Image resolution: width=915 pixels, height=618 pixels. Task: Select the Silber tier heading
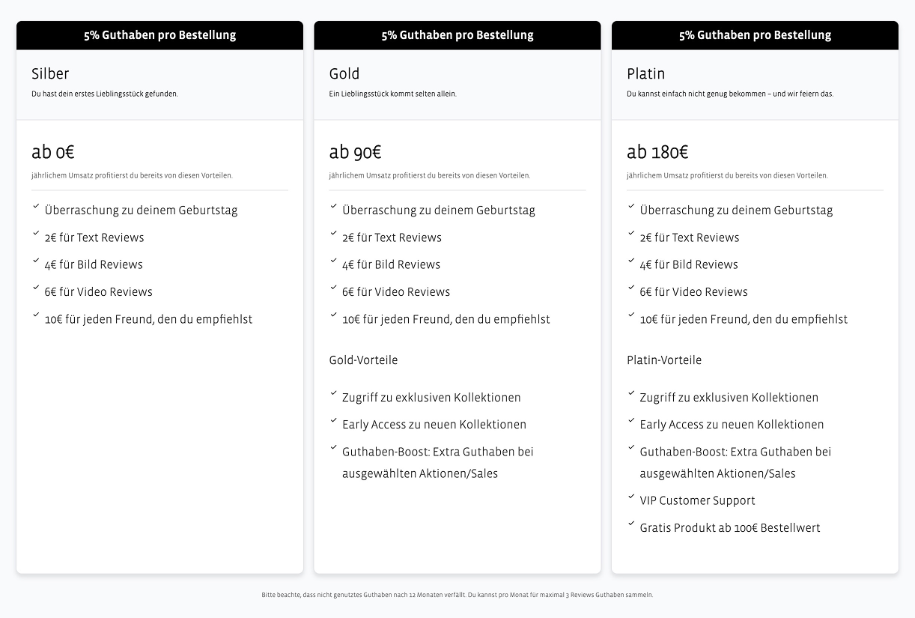point(50,73)
